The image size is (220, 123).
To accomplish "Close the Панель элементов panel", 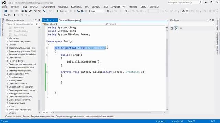I will [x=39, y=20].
